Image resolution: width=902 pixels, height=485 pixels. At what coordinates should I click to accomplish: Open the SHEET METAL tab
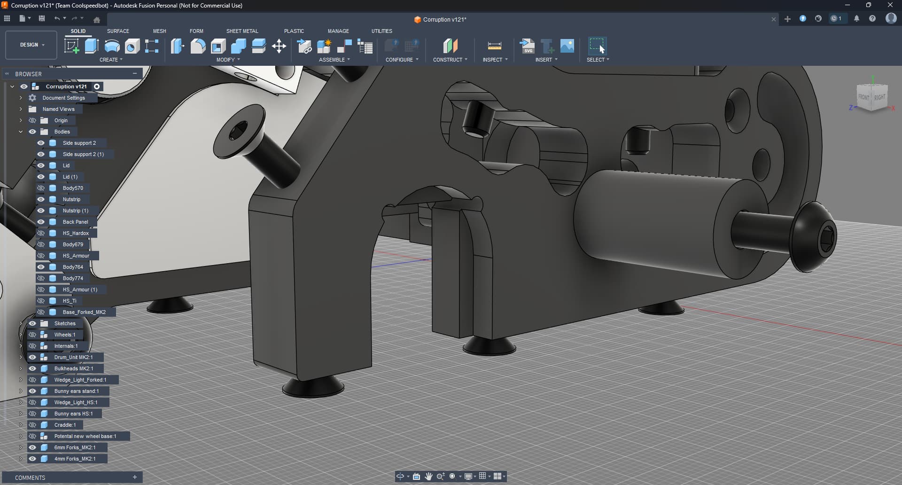tap(242, 31)
